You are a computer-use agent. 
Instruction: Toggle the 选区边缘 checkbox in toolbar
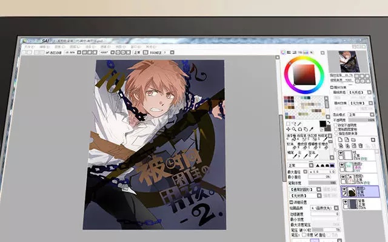(48, 53)
